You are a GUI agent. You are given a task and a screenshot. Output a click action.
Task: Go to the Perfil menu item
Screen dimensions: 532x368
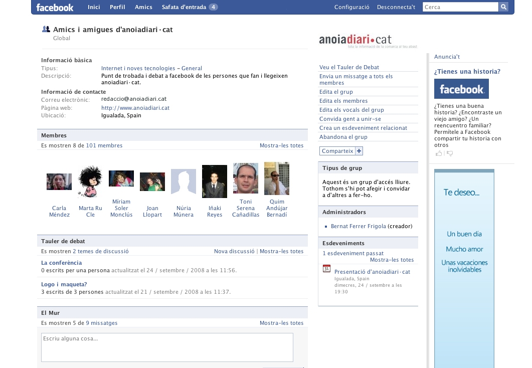coord(117,8)
